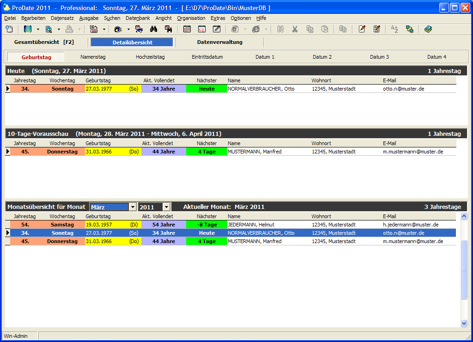Open the Extras menu
The height and width of the screenshot is (342, 473).
tap(218, 18)
